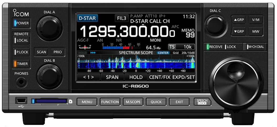The width and height of the screenshot is (277, 127).
Task: Tap the scope sweep speed arrows icon
Action: pos(93,53)
